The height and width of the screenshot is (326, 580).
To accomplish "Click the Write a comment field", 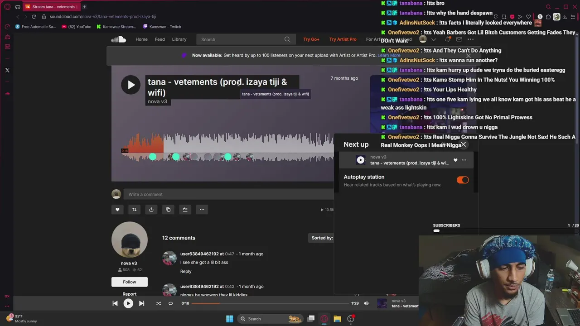I will point(229,194).
